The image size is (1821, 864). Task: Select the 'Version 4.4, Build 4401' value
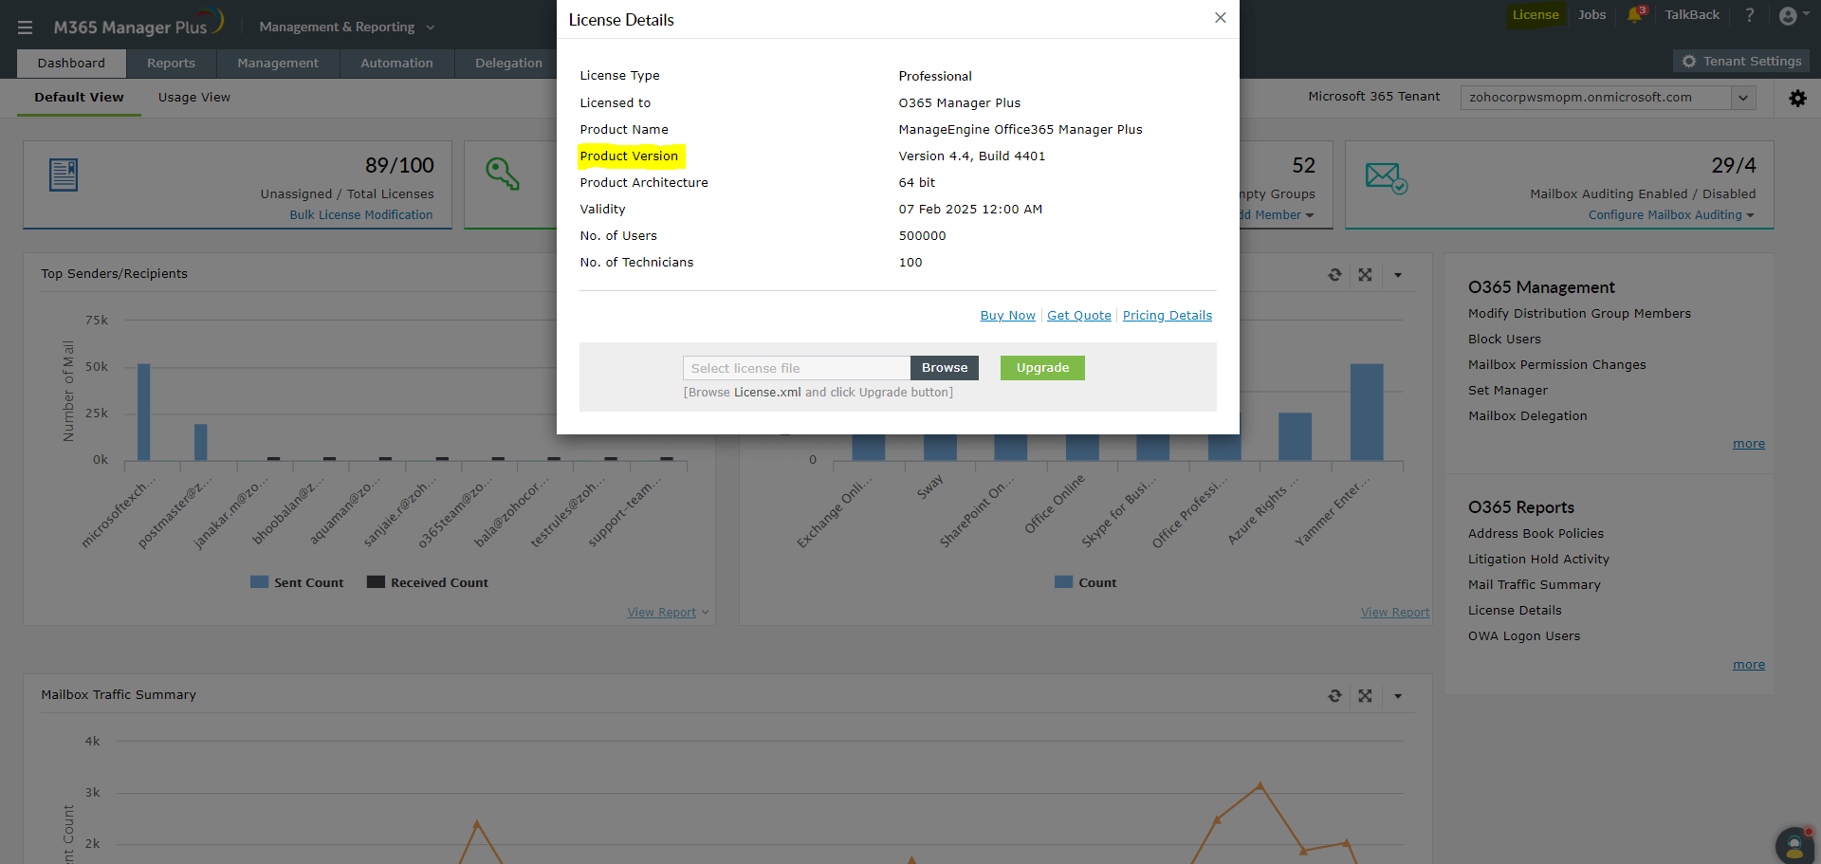pos(971,156)
